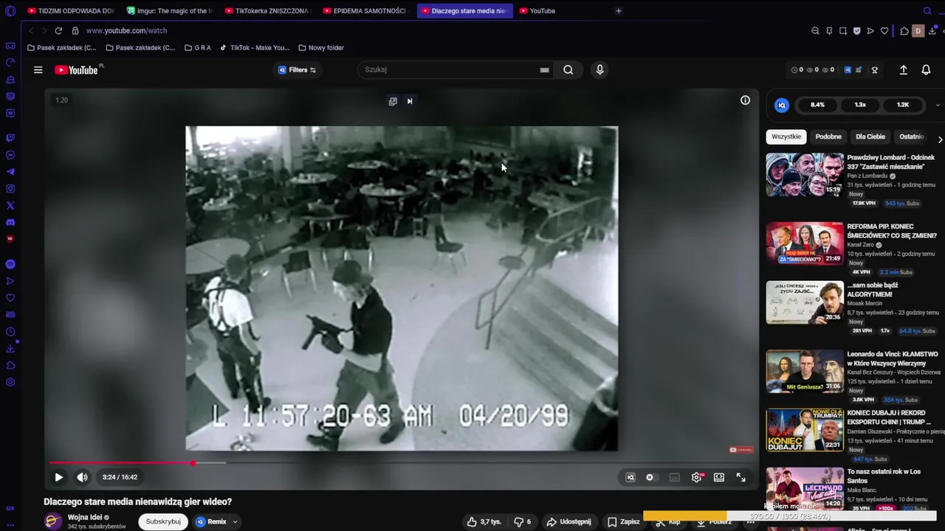Open Instagram in the Opera sidebar
The width and height of the screenshot is (945, 531).
point(10,189)
